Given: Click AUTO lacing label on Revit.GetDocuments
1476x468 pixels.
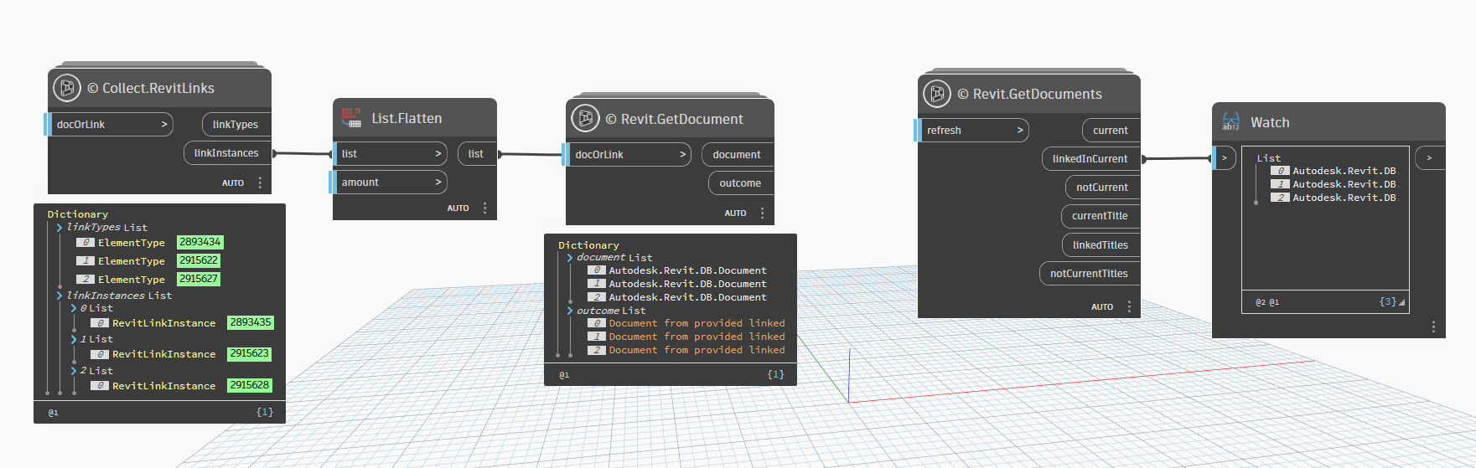Looking at the screenshot, I should coord(1102,306).
